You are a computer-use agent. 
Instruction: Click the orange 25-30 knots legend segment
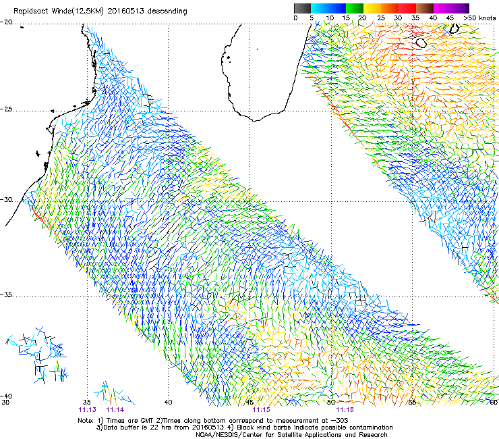point(390,8)
